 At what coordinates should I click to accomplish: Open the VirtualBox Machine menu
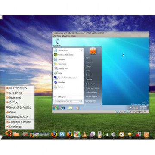[x=57, y=36]
